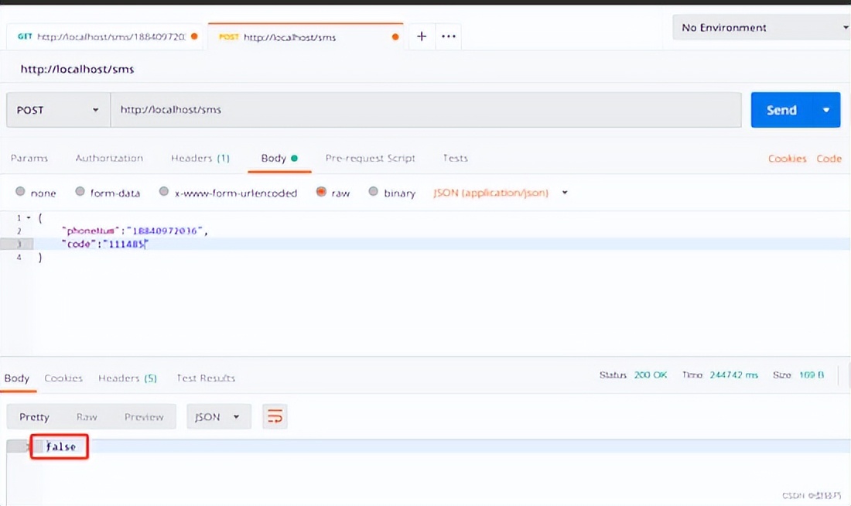
Task: Open the request Headers (1) tab
Action: [x=200, y=158]
